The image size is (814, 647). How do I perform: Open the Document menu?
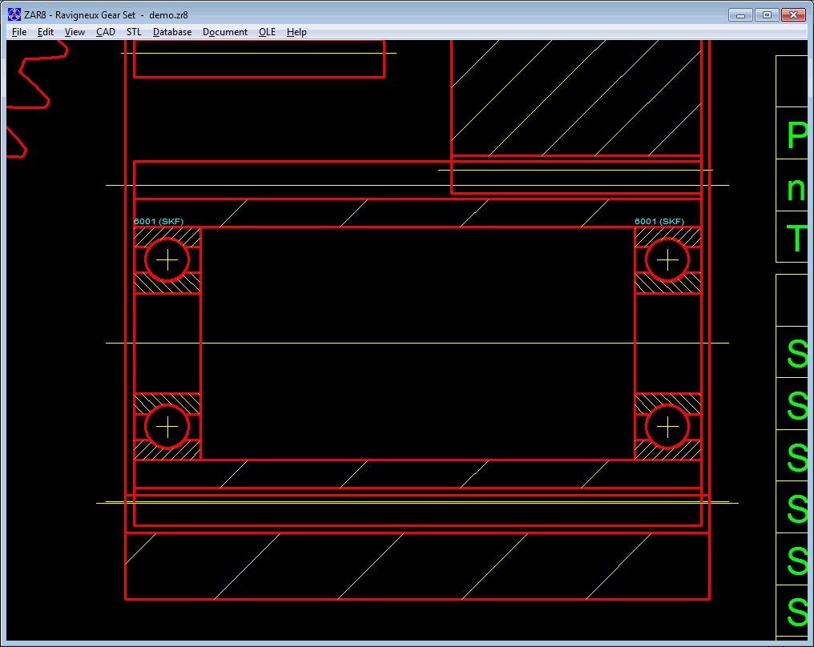(x=225, y=32)
